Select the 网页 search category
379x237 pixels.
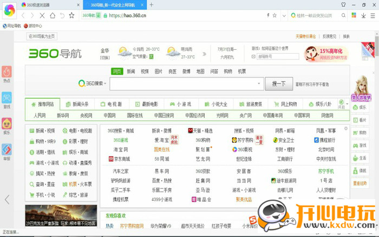[117, 71]
